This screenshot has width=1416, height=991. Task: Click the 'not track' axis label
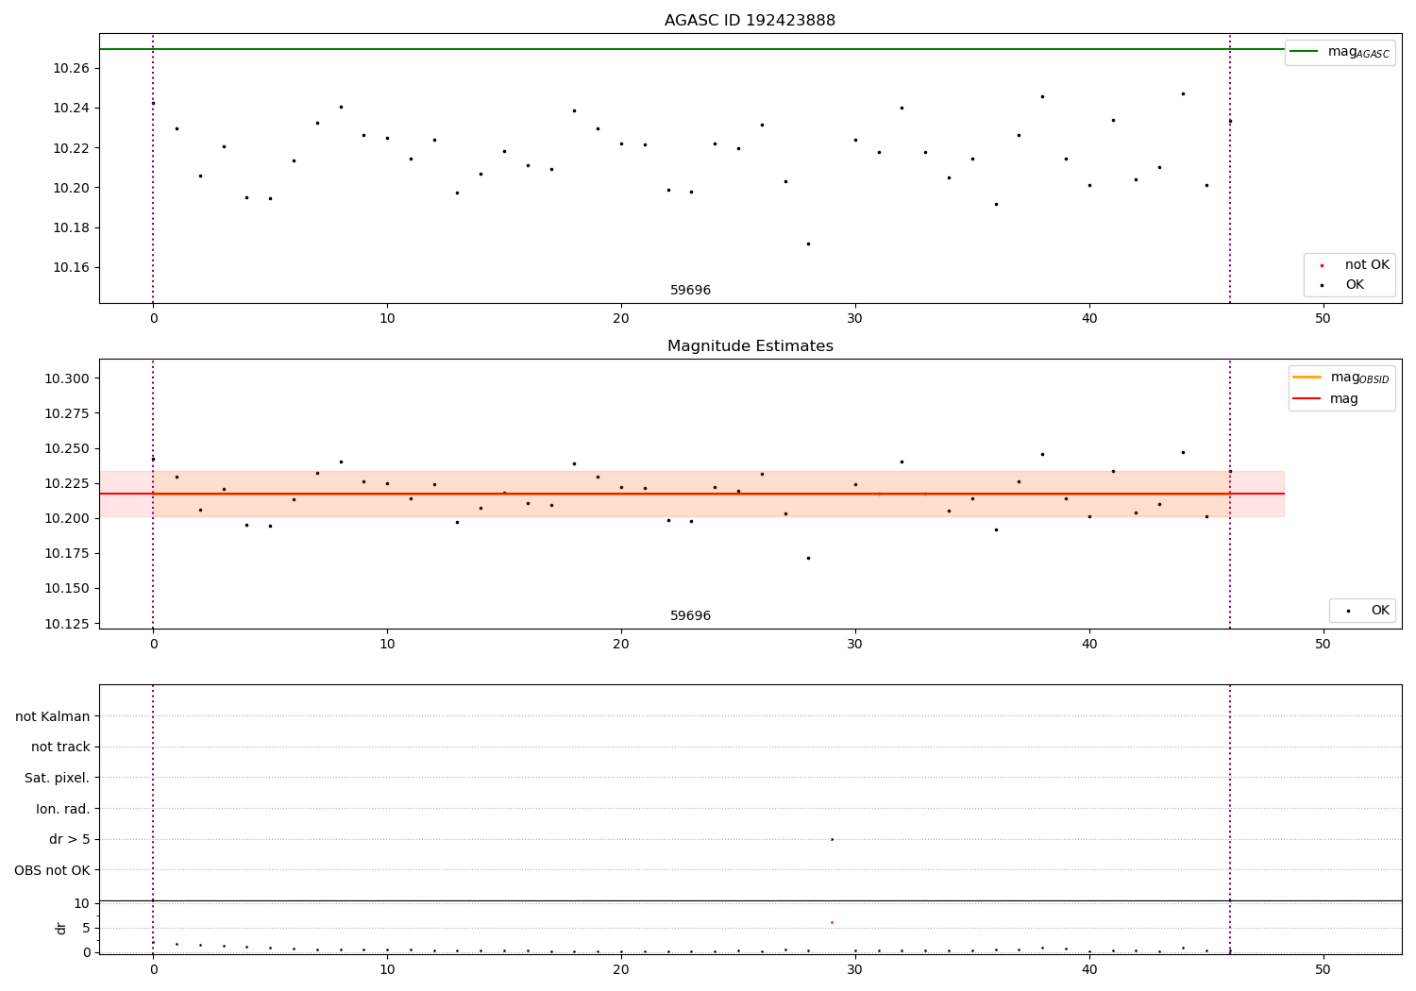(x=60, y=747)
